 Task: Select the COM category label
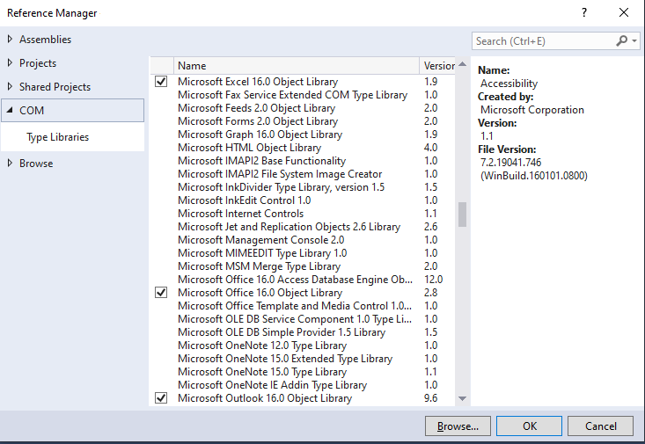point(32,110)
